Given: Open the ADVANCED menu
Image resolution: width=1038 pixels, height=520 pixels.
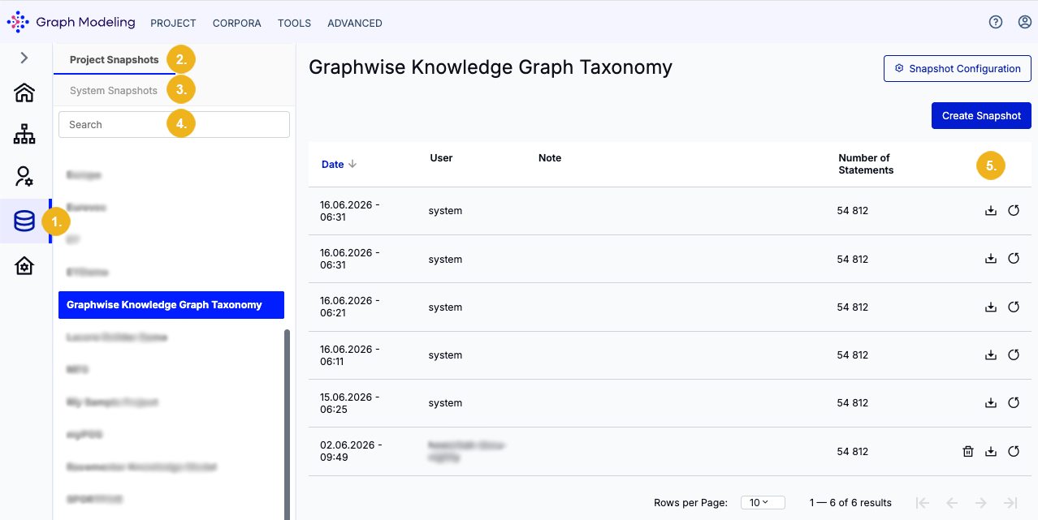Looking at the screenshot, I should [355, 24].
